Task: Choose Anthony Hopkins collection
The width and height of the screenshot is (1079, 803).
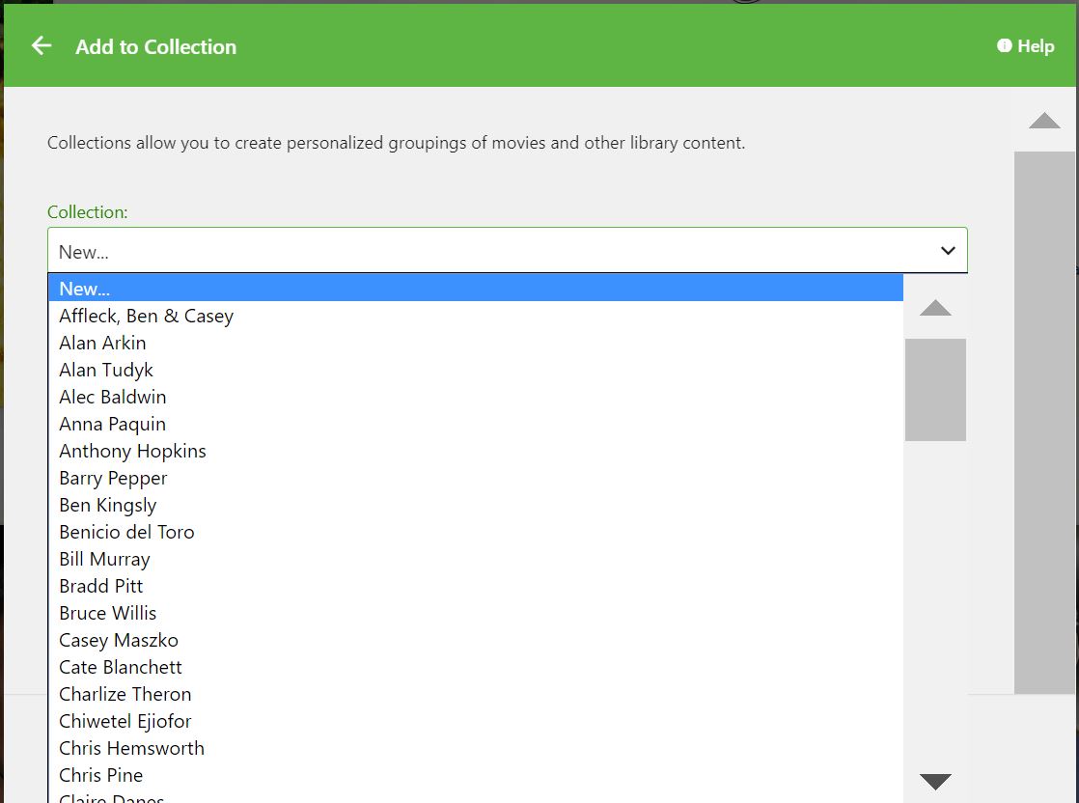Action: click(133, 451)
